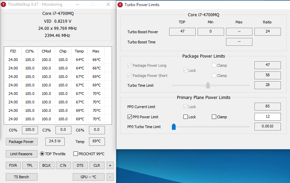Click the PP0 Turbo Time Limit slider handle

point(174,127)
